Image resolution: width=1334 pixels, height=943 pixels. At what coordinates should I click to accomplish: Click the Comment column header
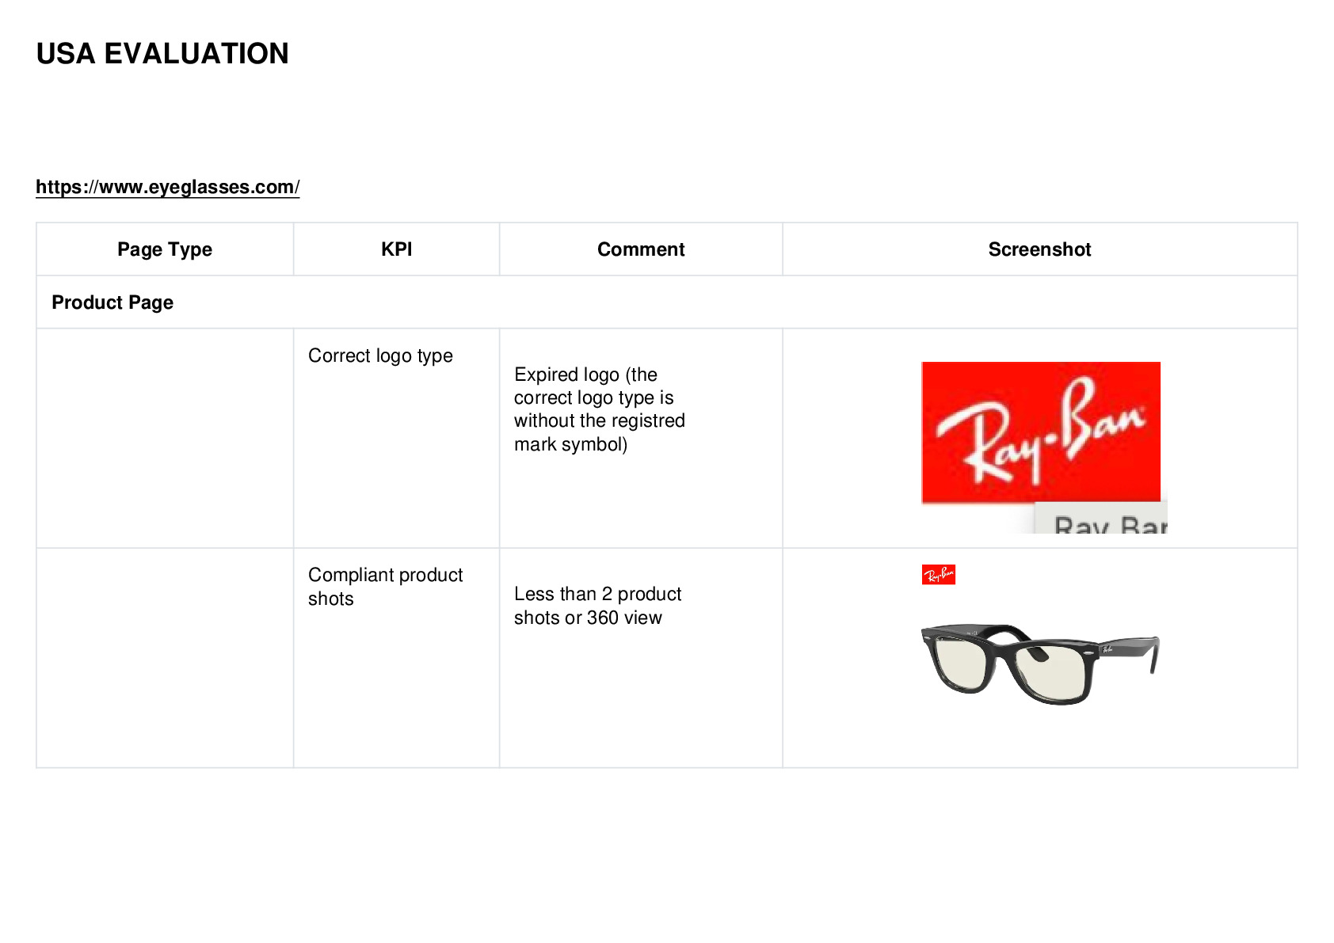click(641, 249)
